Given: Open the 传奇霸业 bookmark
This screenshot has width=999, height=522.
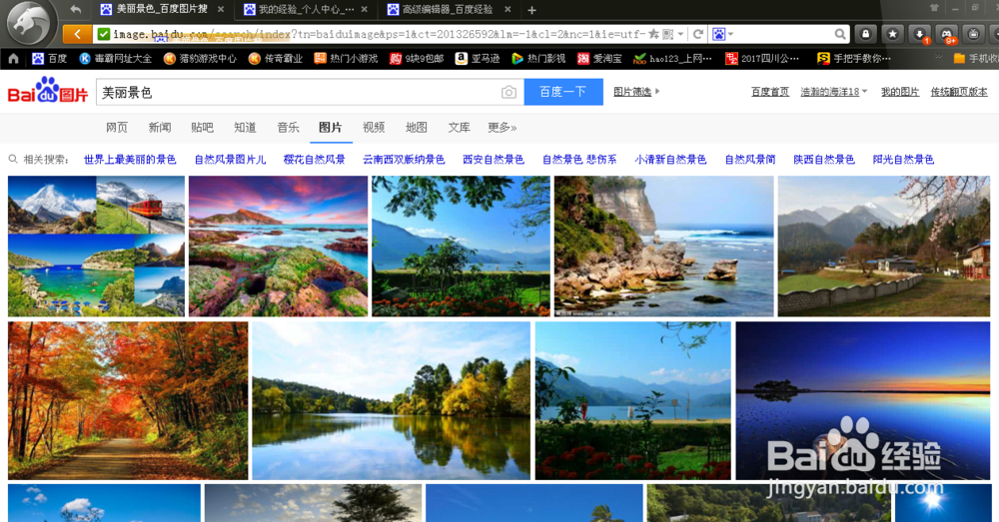Looking at the screenshot, I should [x=276, y=59].
